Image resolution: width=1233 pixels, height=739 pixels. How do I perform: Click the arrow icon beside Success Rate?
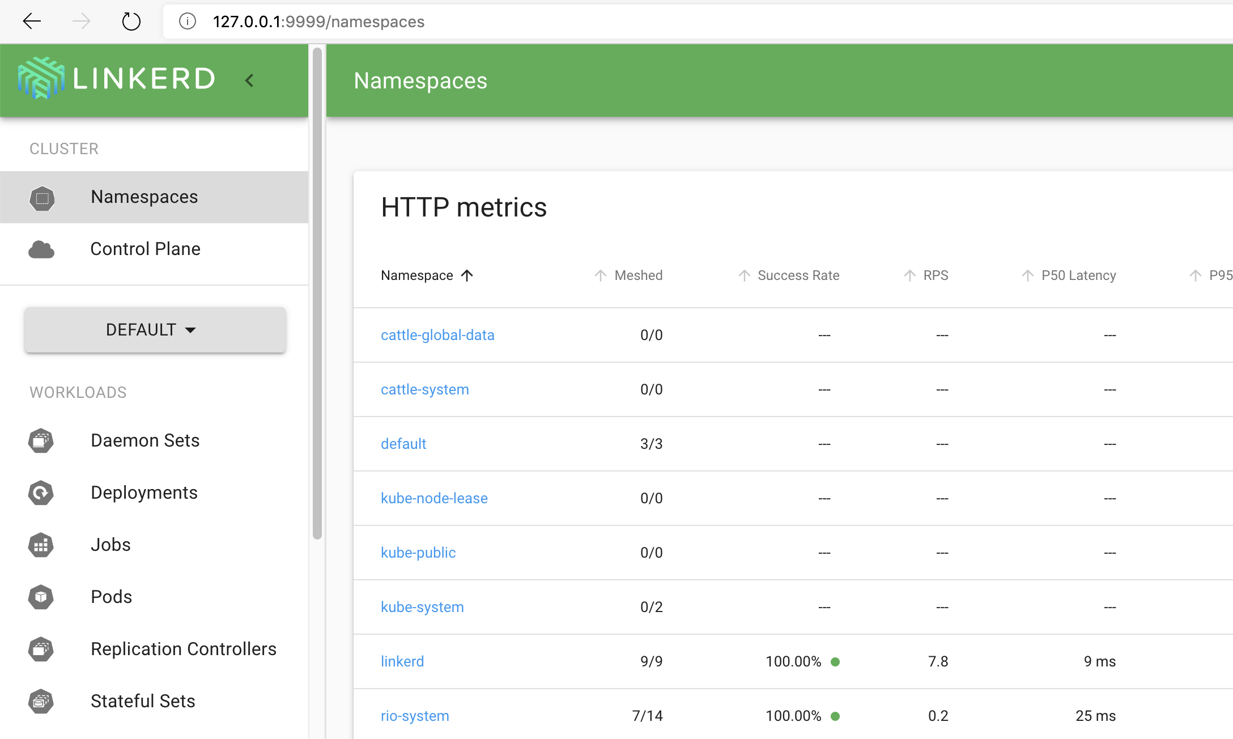[744, 275]
